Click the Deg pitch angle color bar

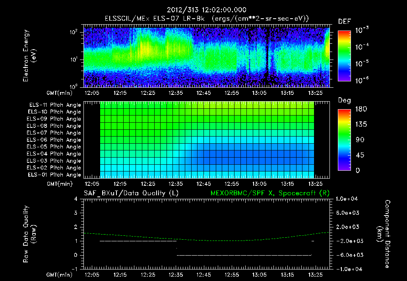344,140
